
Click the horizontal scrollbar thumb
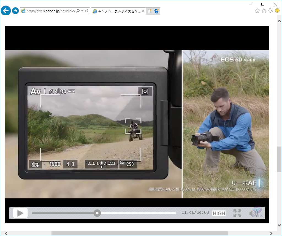click(140, 233)
